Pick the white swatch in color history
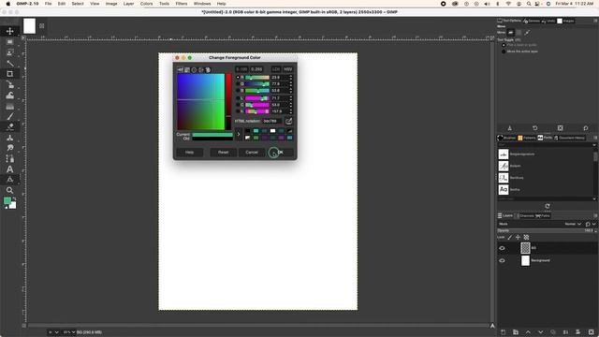Image resolution: width=599 pixels, height=337 pixels. point(272,131)
